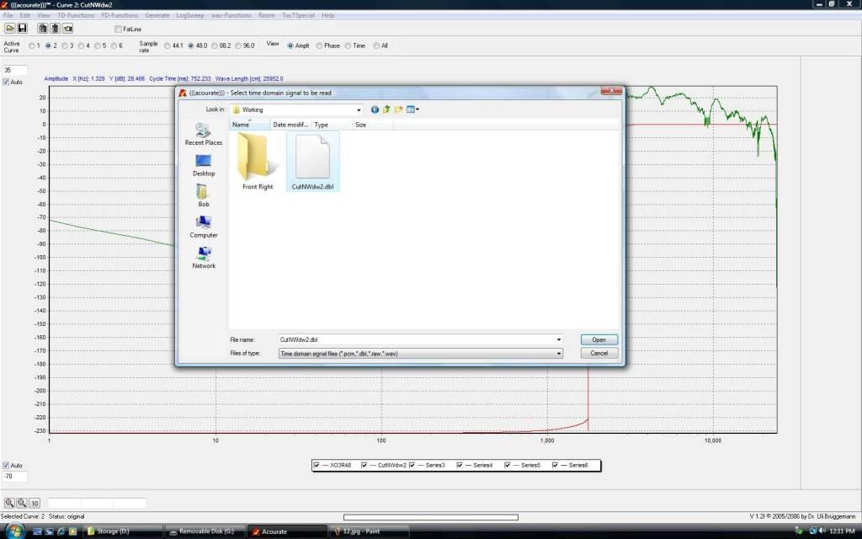Toggle the upper Auto checkbox near 35
Viewport: 862px width, 539px height.
point(6,82)
